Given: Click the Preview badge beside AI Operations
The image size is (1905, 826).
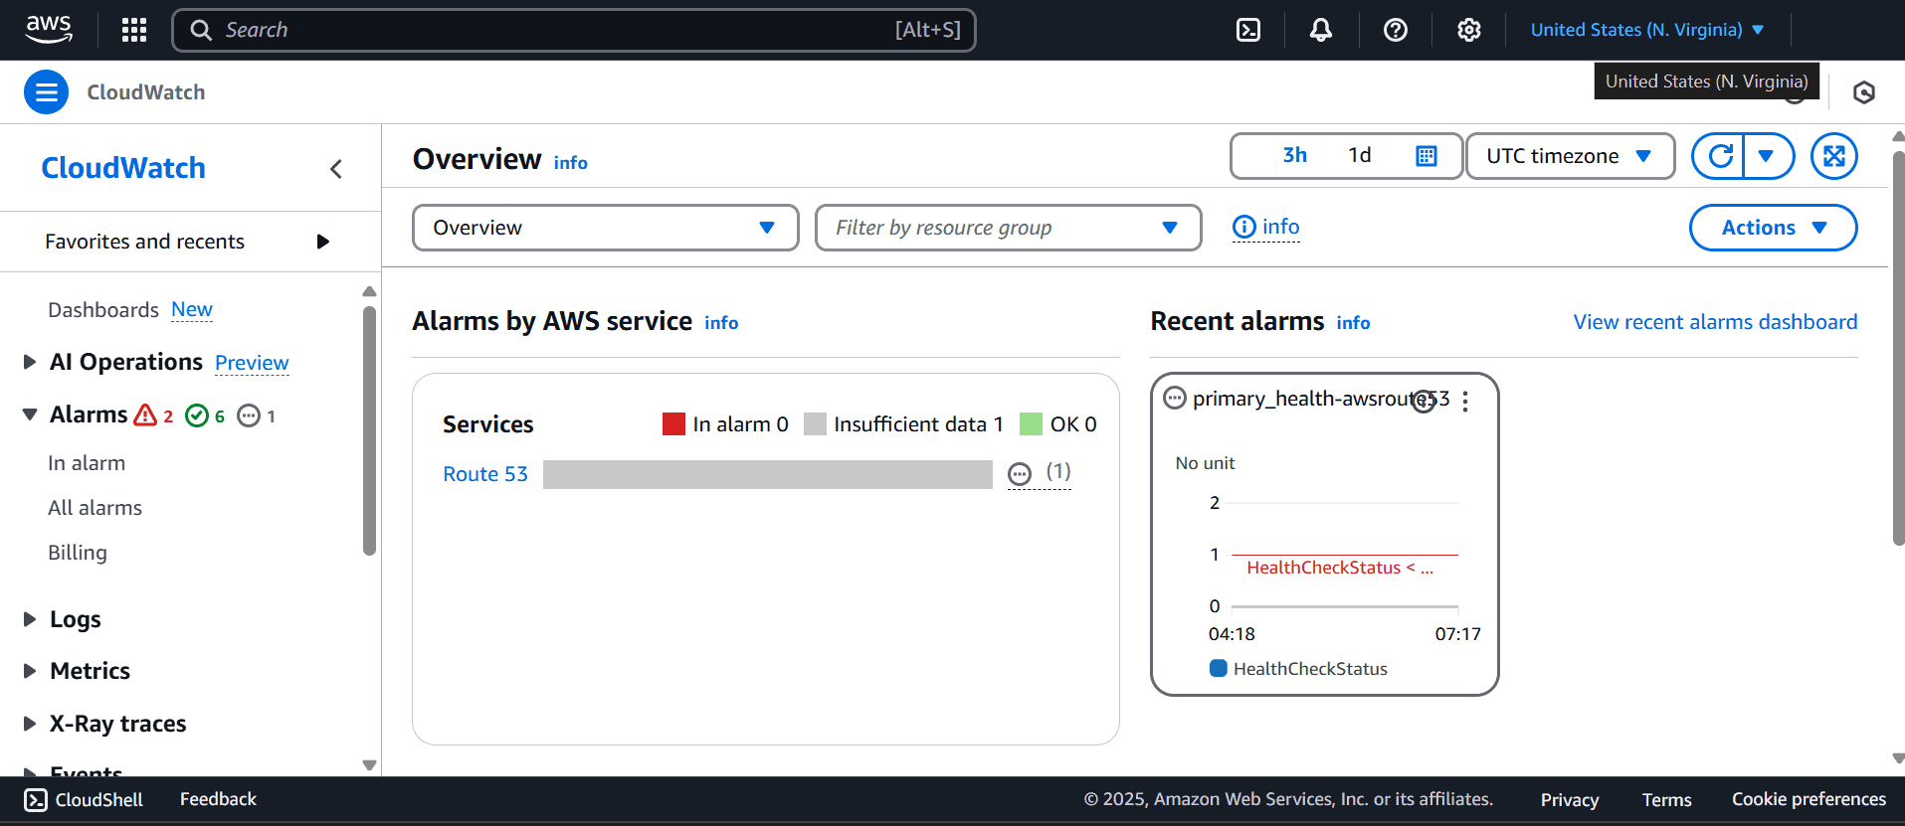Looking at the screenshot, I should pos(252,363).
